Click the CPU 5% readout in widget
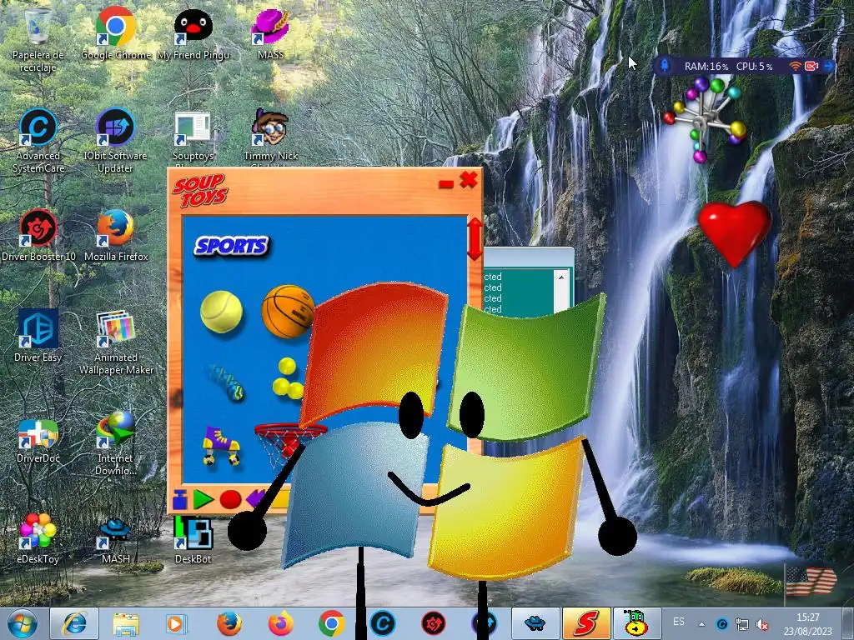The image size is (854, 640). point(754,67)
